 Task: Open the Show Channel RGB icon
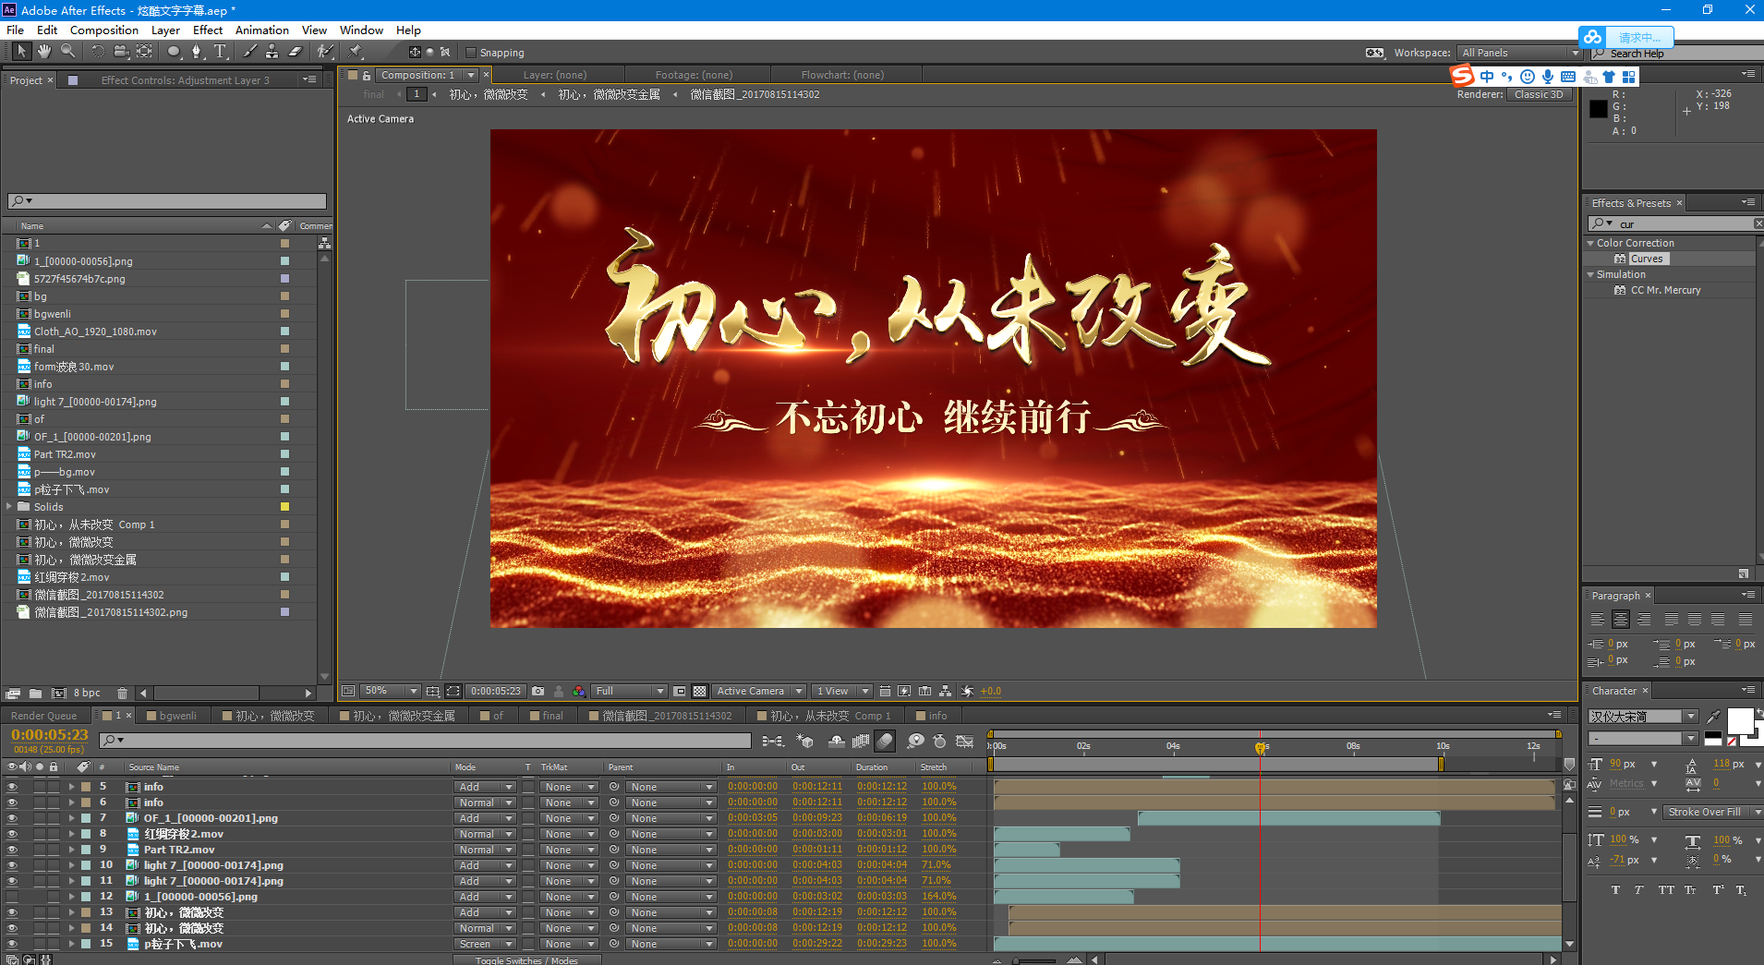click(x=578, y=691)
